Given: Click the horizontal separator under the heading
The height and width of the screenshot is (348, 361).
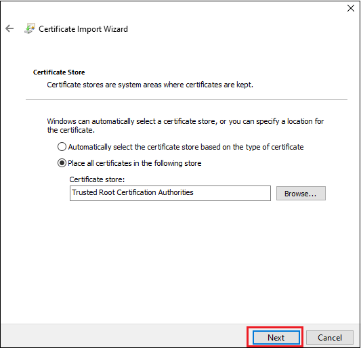Looking at the screenshot, I should pos(186,100).
